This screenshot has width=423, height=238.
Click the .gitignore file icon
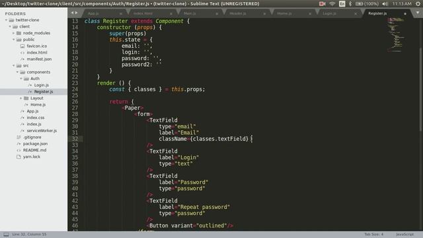pyautogui.click(x=19, y=137)
